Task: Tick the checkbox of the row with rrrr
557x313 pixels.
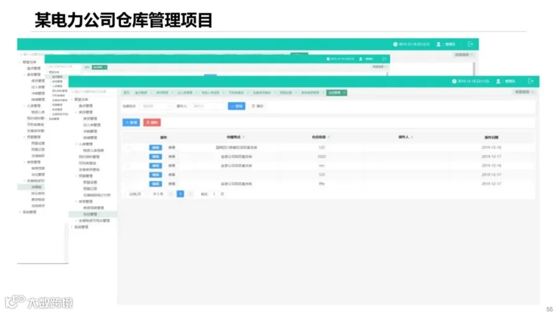Action: point(128,165)
